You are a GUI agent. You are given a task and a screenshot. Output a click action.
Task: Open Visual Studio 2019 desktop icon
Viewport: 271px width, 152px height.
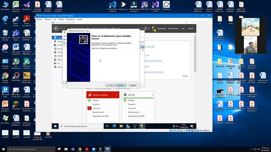[155, 7]
